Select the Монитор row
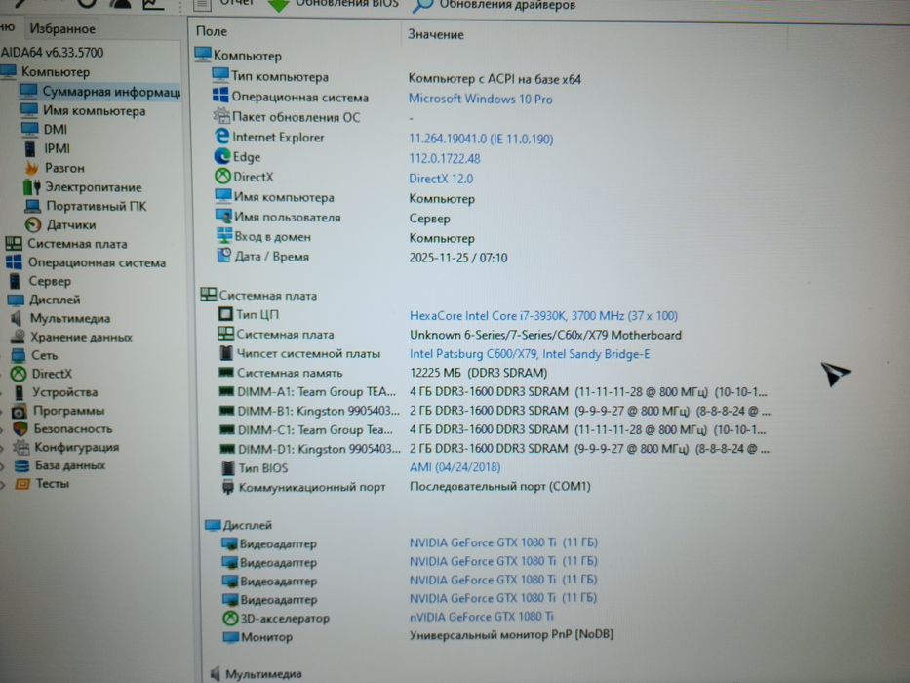The image size is (910, 683). click(x=417, y=636)
